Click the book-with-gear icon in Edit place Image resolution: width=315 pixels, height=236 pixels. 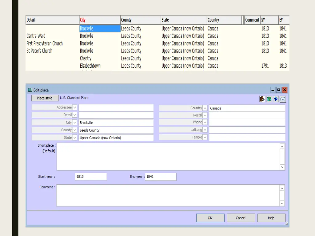(262, 99)
